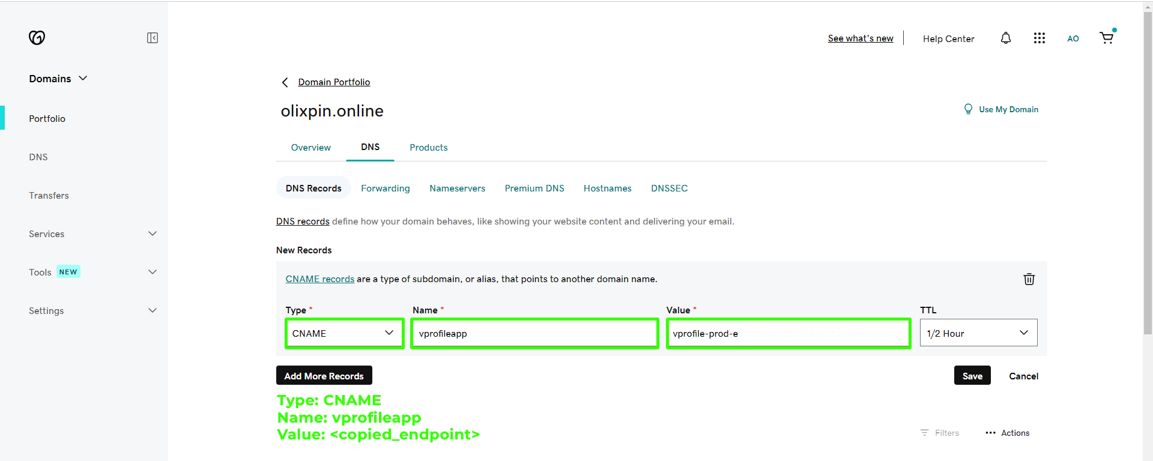Open the shopping cart
The width and height of the screenshot is (1153, 461).
pos(1107,38)
